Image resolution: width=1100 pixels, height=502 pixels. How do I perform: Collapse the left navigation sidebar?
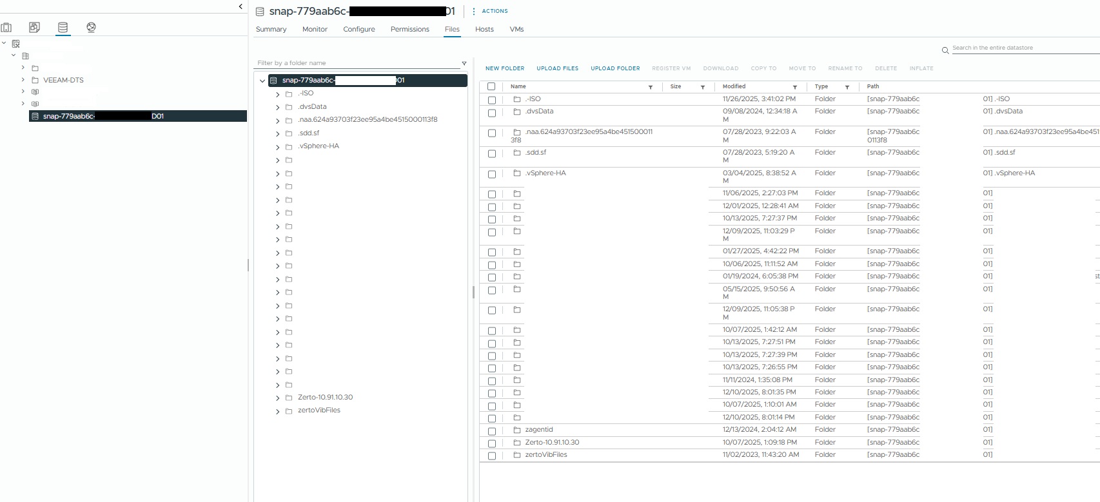click(x=241, y=6)
